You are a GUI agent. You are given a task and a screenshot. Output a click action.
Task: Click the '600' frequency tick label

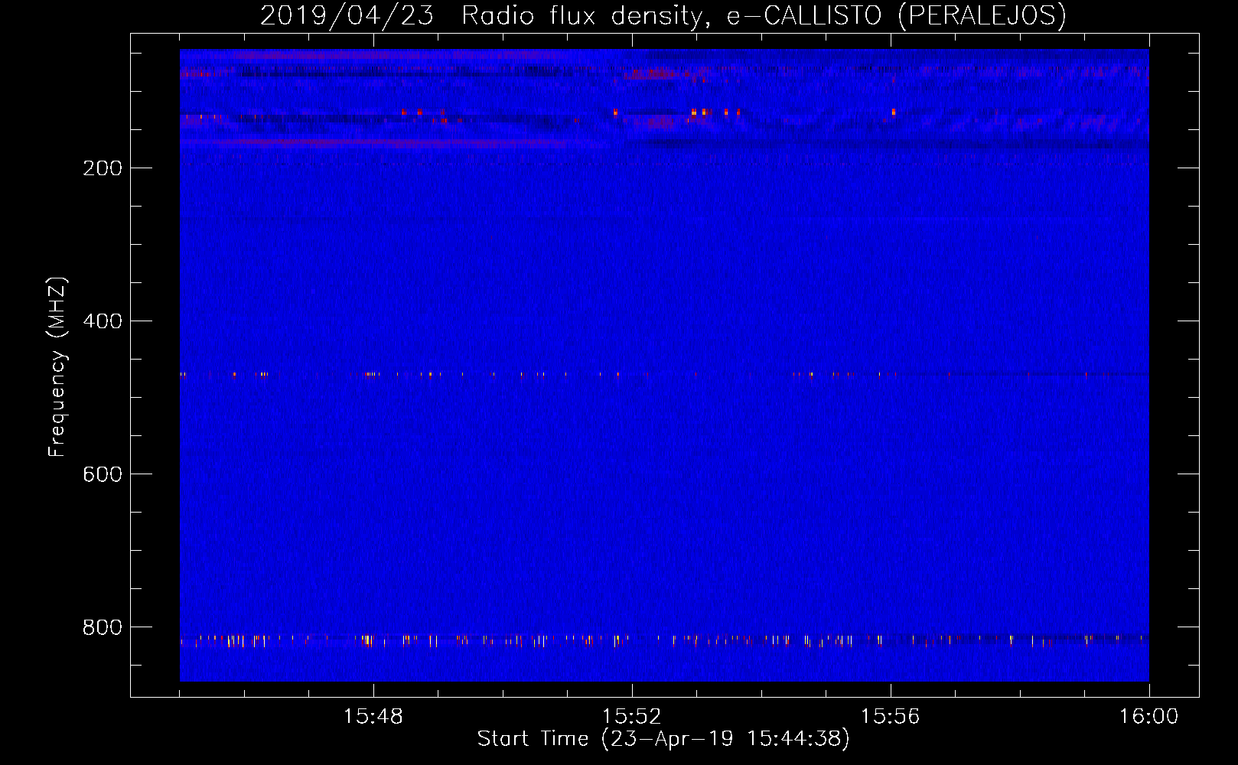[103, 474]
